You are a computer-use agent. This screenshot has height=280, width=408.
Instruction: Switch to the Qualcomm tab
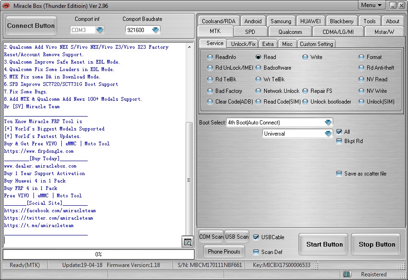pyautogui.click(x=290, y=32)
